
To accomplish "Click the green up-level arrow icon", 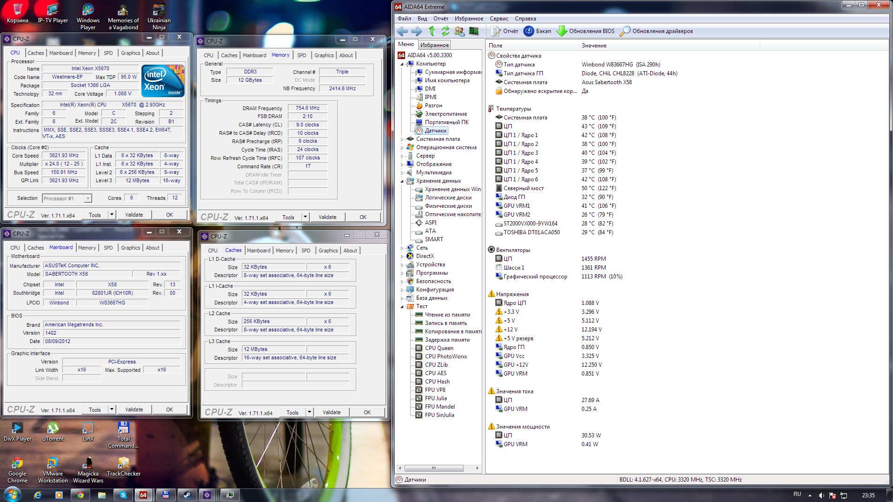I will click(x=432, y=31).
